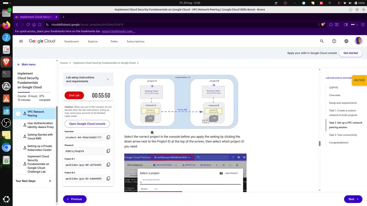367x206 pixels.
Task: Toggle circle for Getting Started with Cloud KMS
Action: (x=18, y=137)
